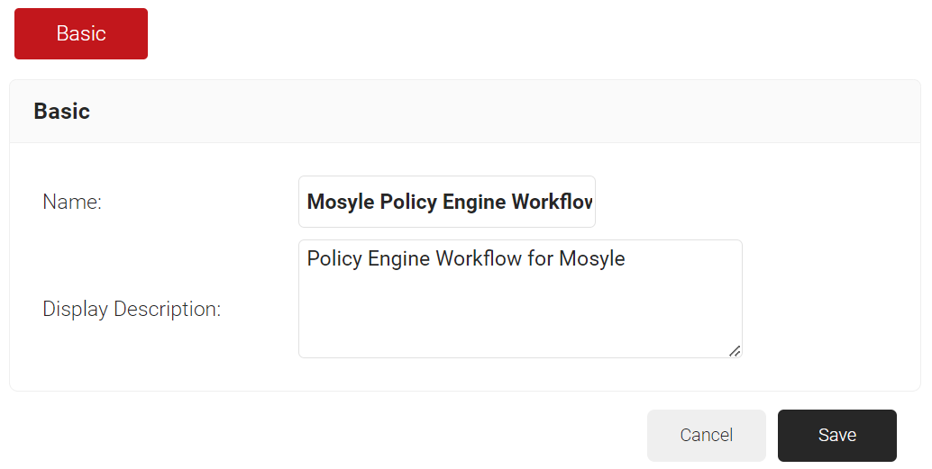
Task: Save the workflow with Save button
Action: [836, 436]
